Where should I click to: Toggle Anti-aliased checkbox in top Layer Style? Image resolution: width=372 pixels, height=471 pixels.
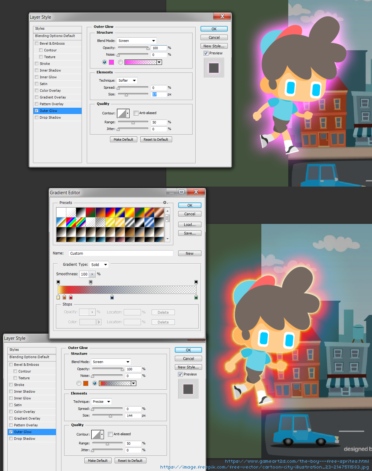136,113
